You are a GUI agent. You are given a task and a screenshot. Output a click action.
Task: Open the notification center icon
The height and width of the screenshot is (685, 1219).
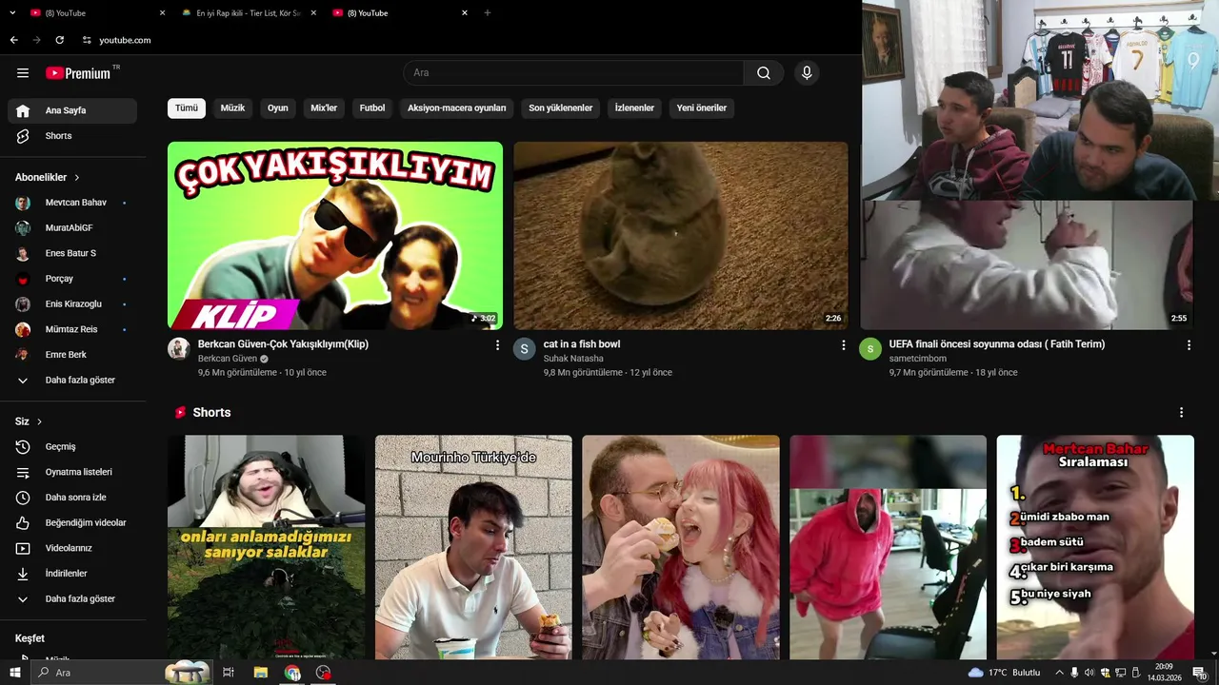1199,673
